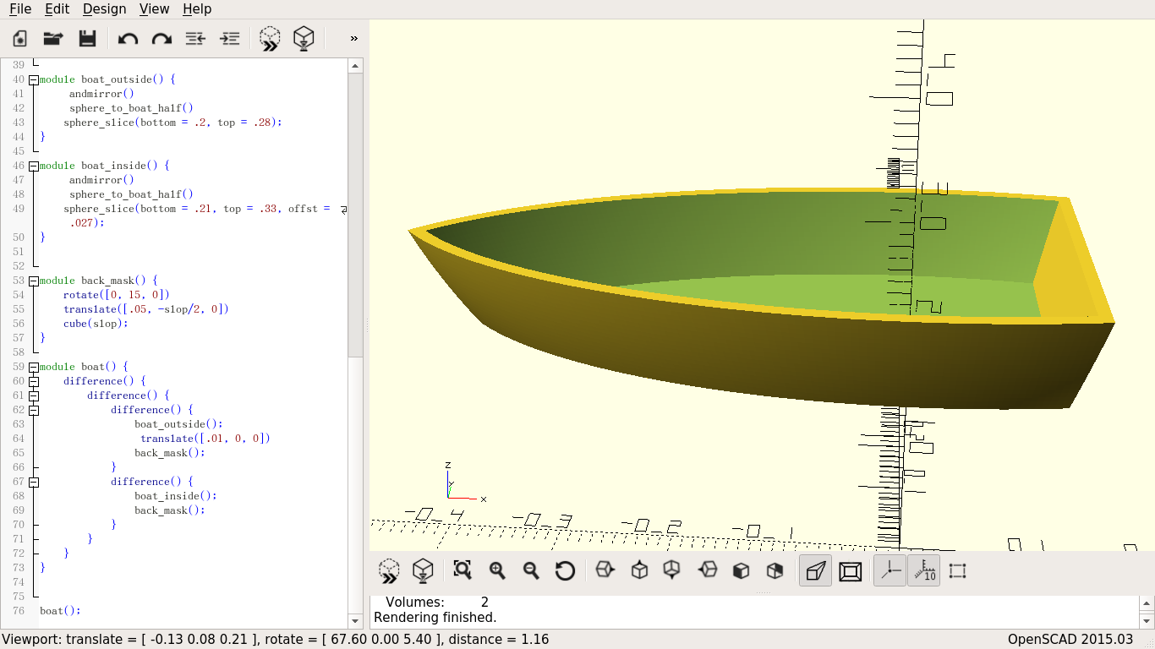Save the file with the floppy disk icon
The height and width of the screenshot is (649, 1155).
tap(87, 38)
